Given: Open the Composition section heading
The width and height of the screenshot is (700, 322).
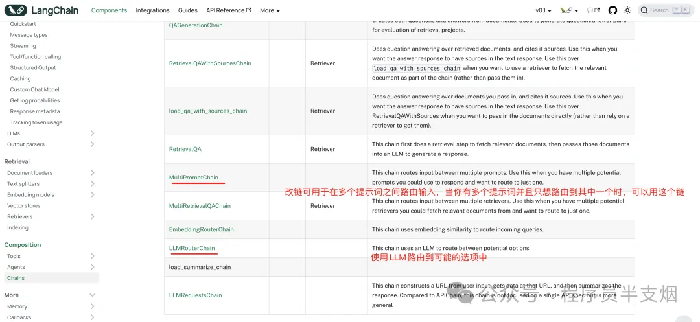Looking at the screenshot, I should [x=22, y=245].
